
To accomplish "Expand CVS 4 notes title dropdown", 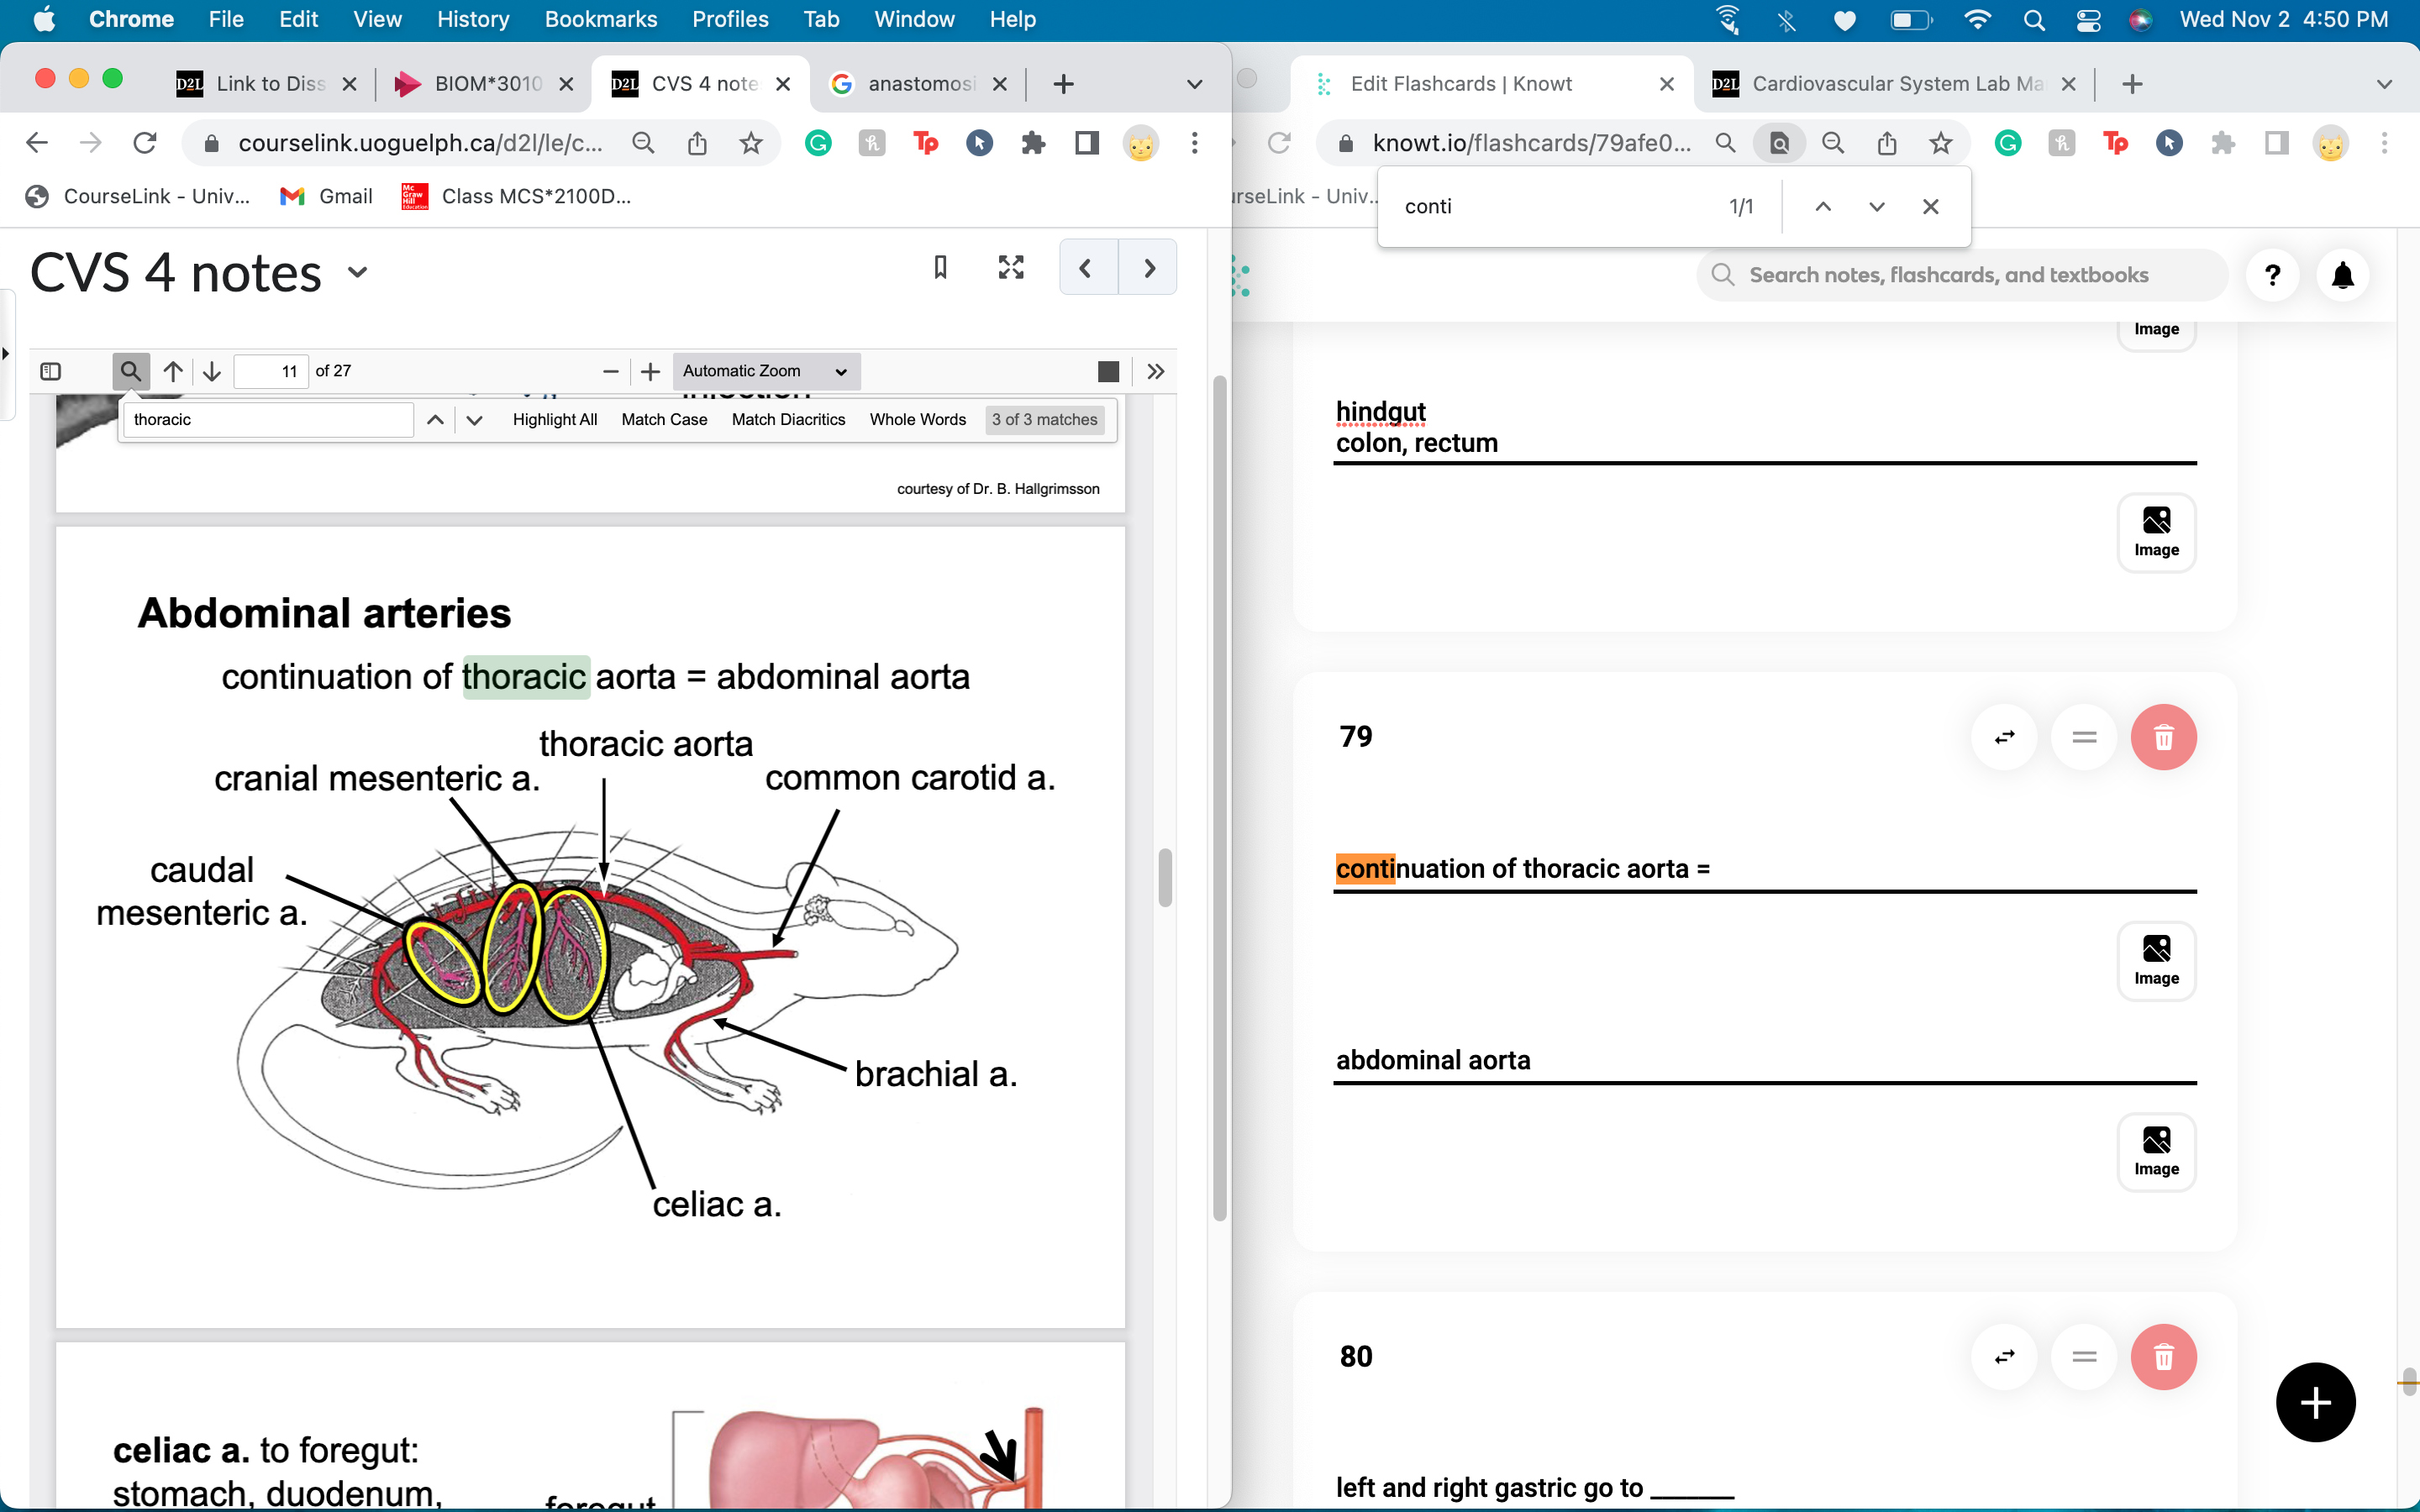I will click(x=358, y=272).
